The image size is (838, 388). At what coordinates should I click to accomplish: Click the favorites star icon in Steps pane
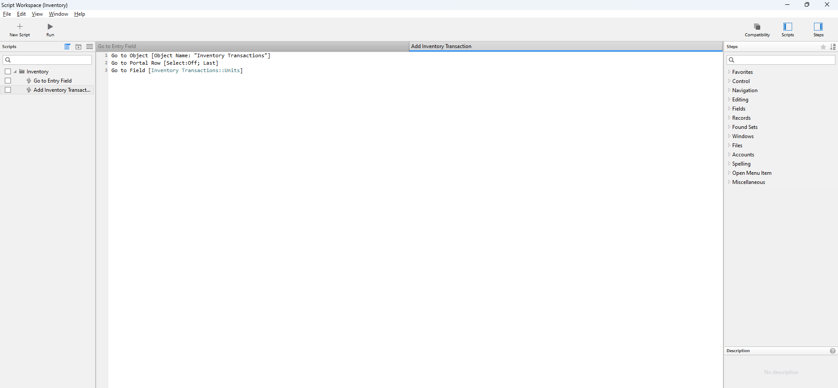point(823,47)
